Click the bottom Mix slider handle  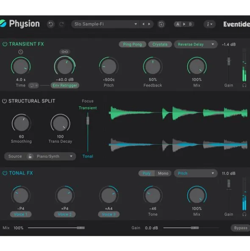(81, 228)
